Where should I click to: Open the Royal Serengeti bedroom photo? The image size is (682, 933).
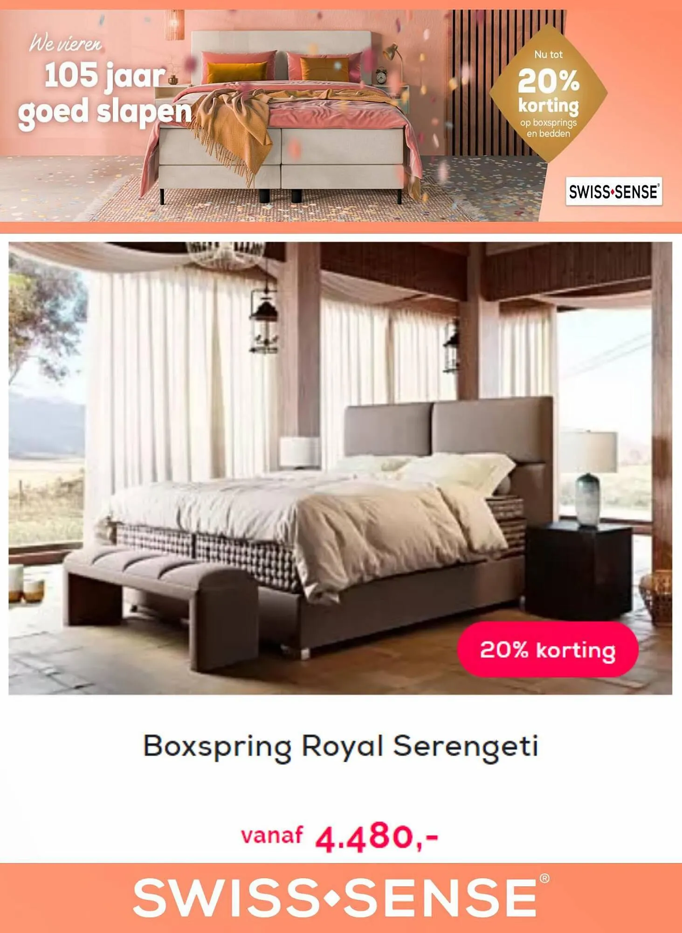point(340,468)
